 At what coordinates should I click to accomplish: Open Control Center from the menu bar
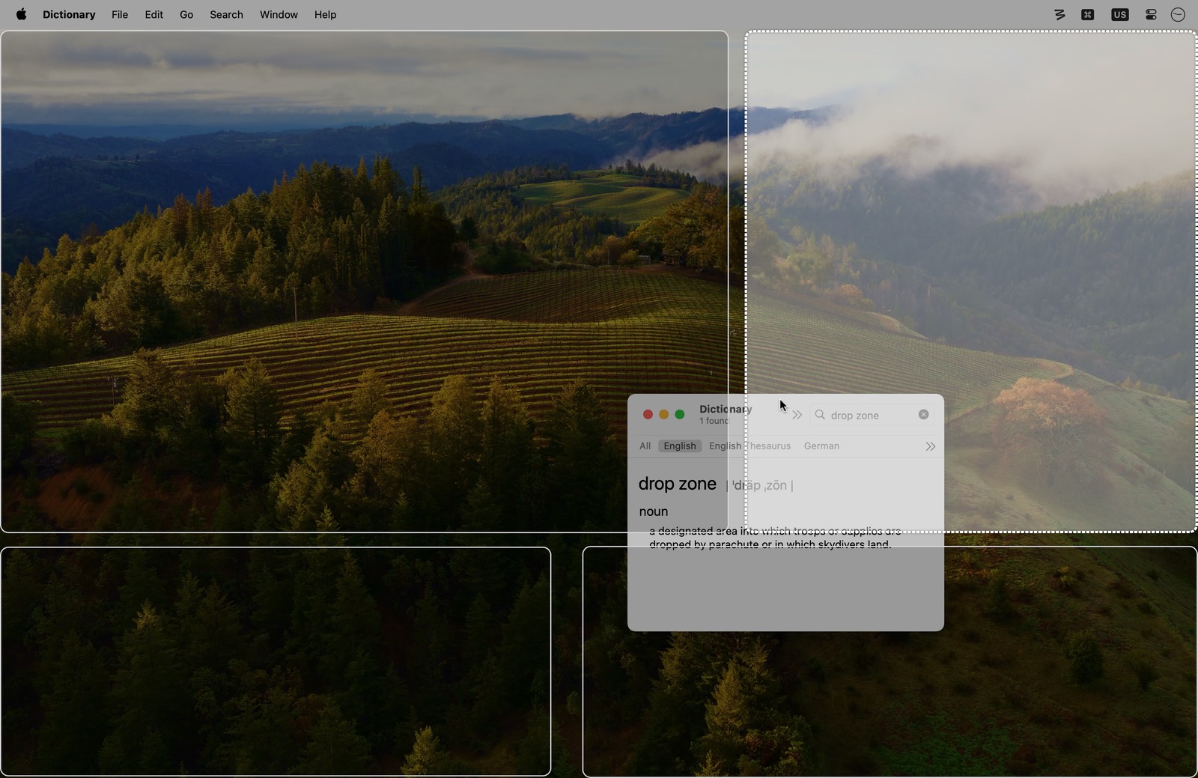pos(1151,14)
